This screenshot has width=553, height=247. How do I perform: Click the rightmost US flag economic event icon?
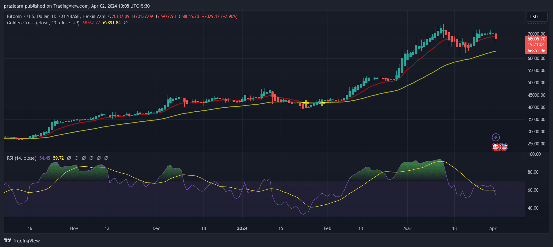coord(504,147)
